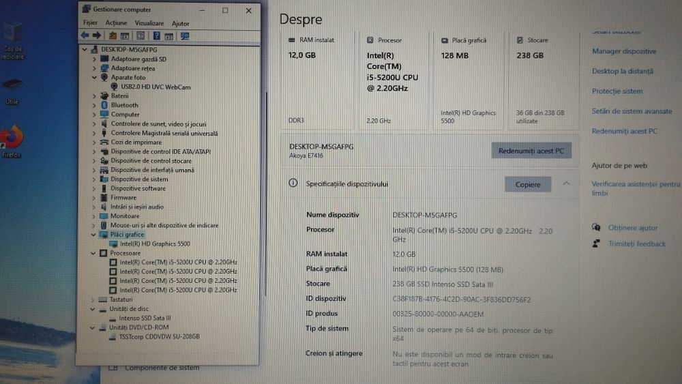
Task: Go forward with the toolbar forward arrow
Action: click(x=97, y=35)
